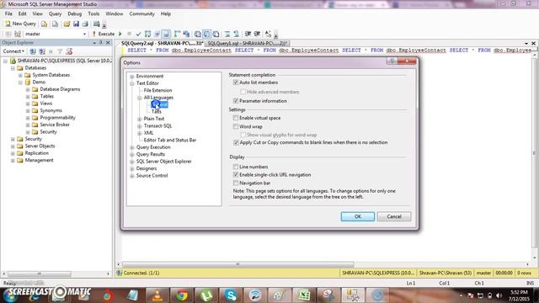Select the Results to File icon
The image size is (539, 303).
(216, 34)
